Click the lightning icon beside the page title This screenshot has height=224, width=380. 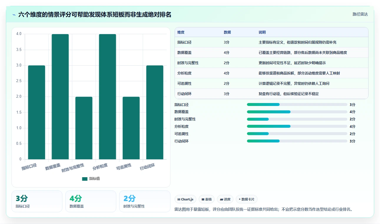tap(14, 15)
